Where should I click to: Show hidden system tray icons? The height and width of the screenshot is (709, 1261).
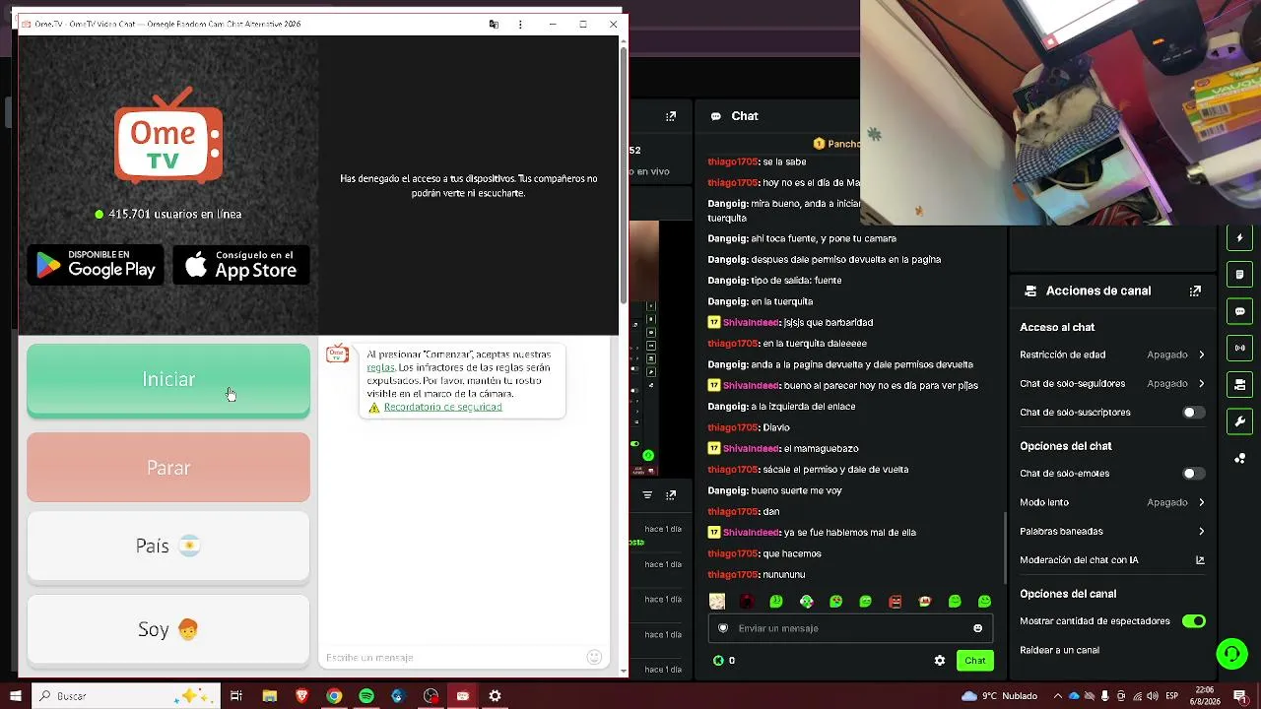[x=1058, y=696]
